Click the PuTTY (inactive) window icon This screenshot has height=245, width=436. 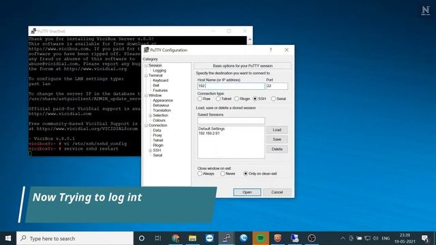pyautogui.click(x=33, y=31)
